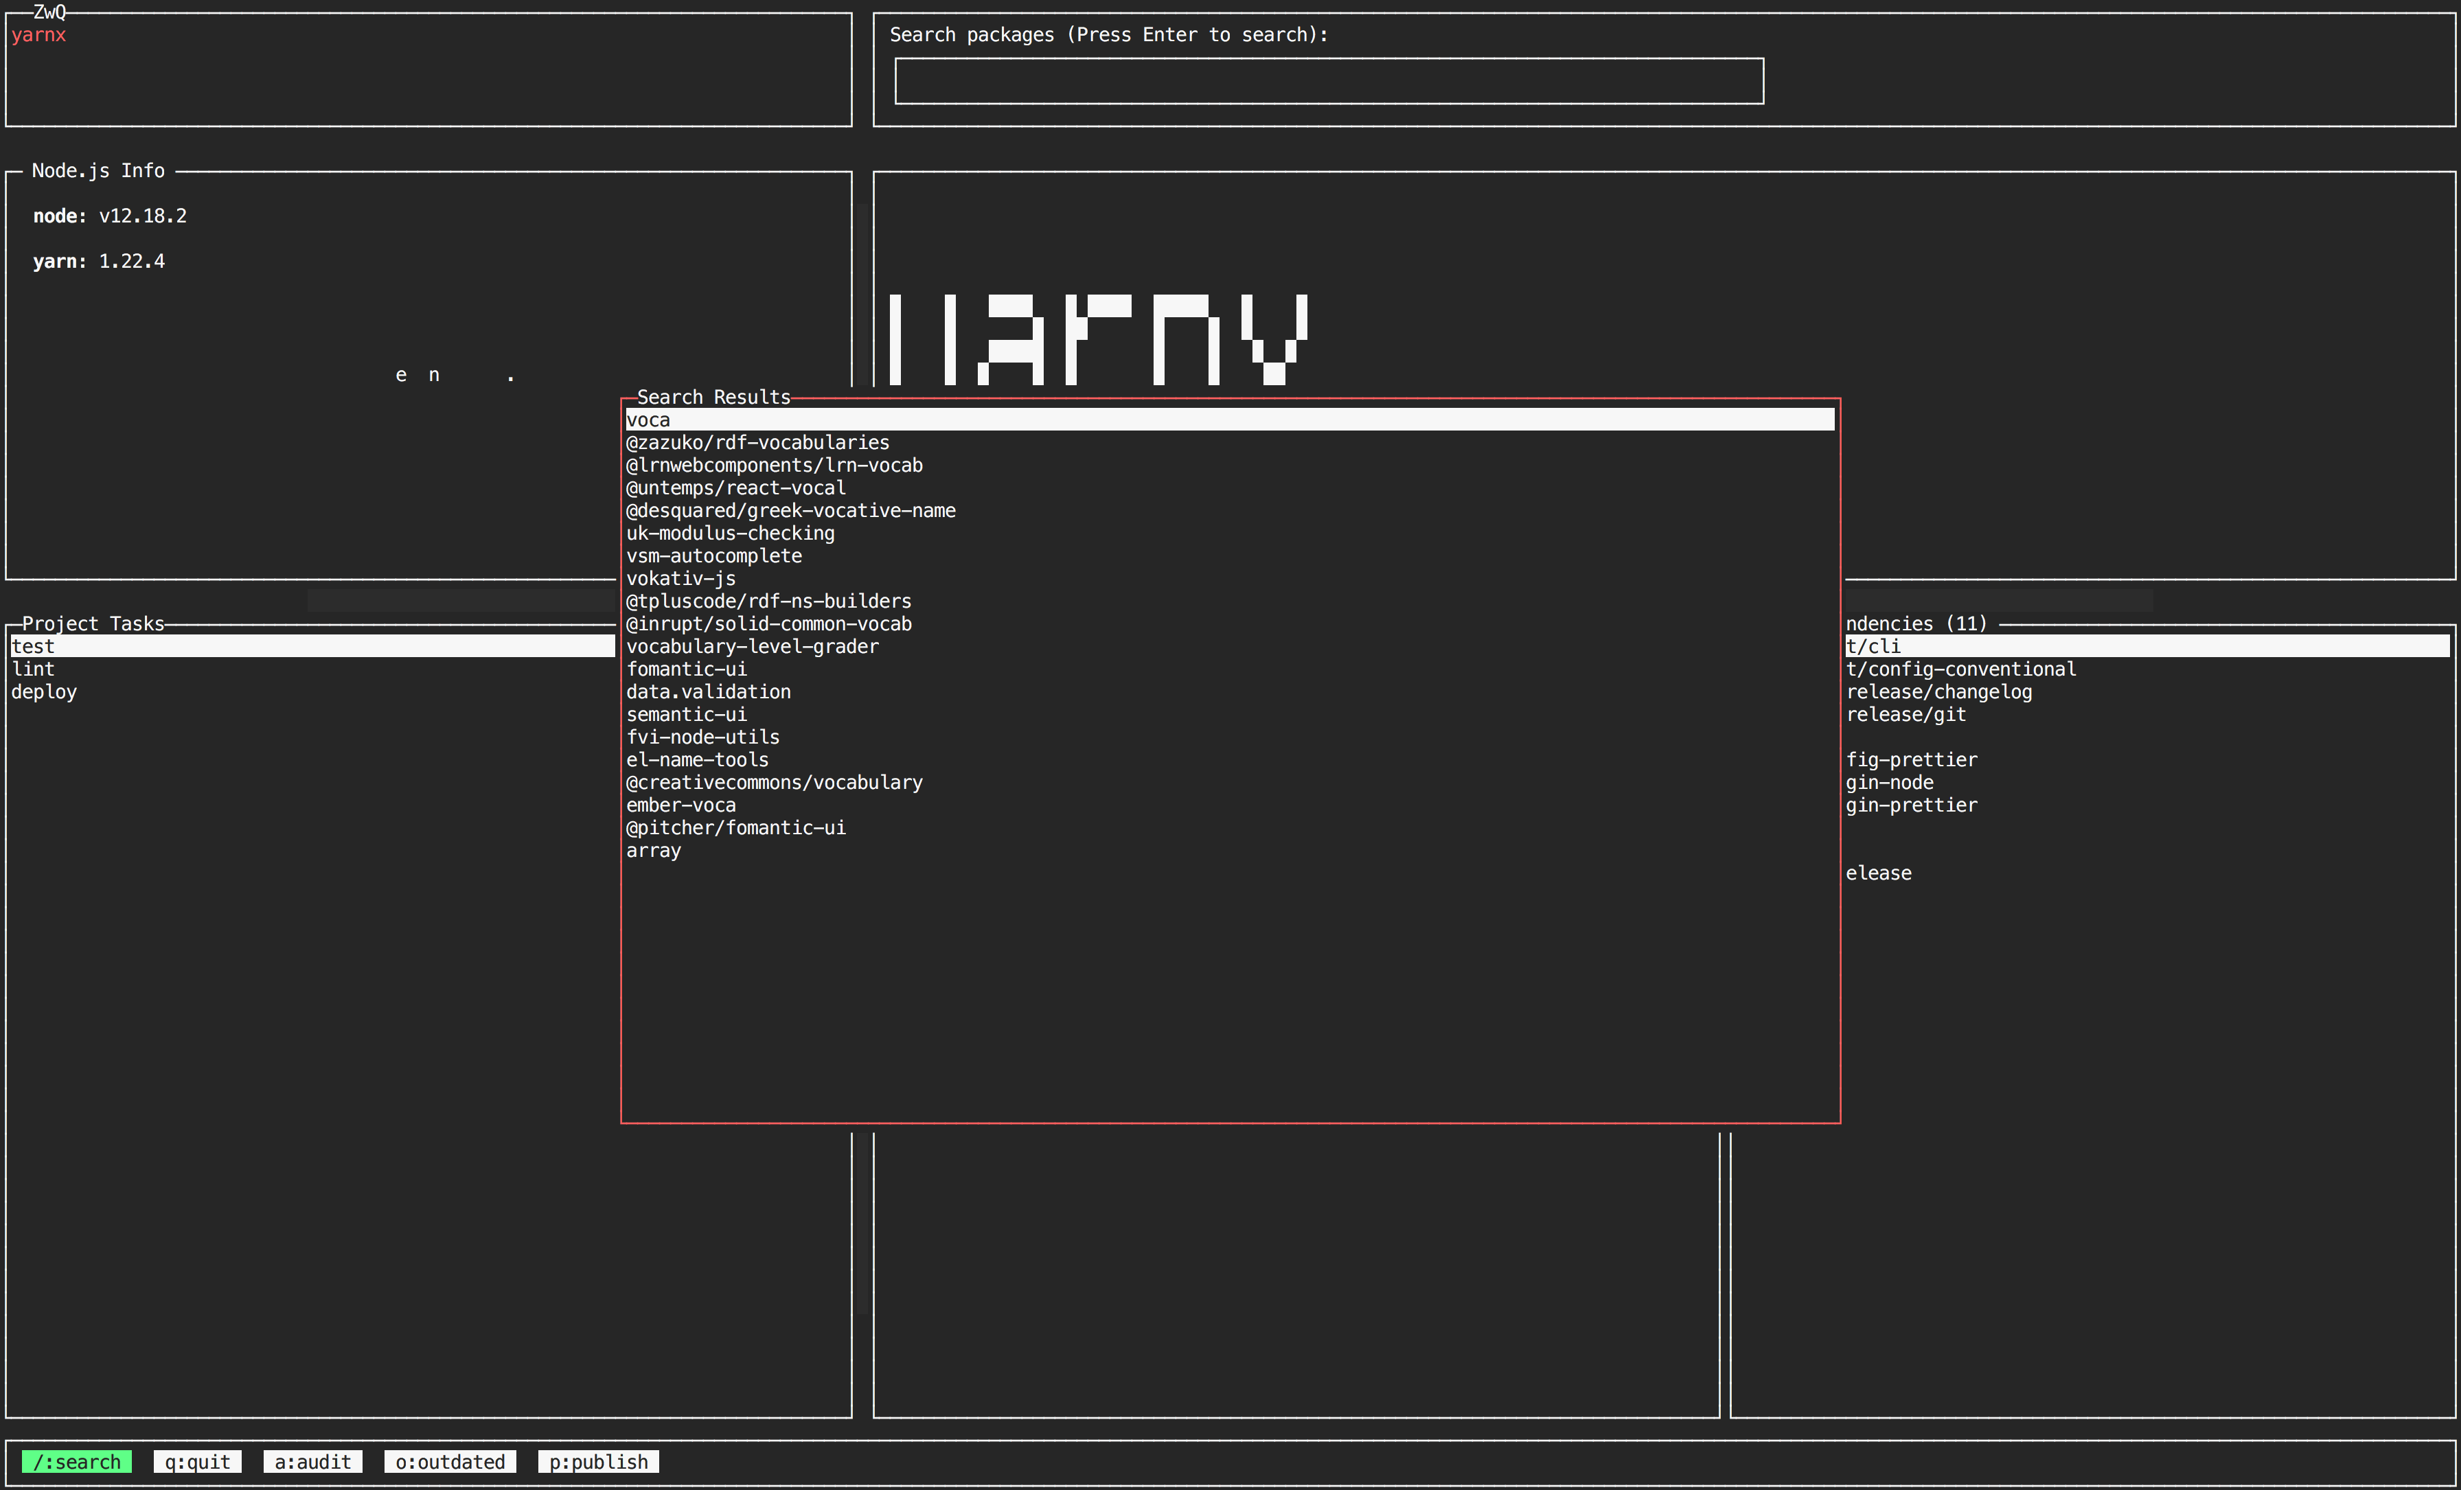Viewport: 2461px width, 1490px height.
Task: Select the 'test' project task
Action: pos(33,646)
